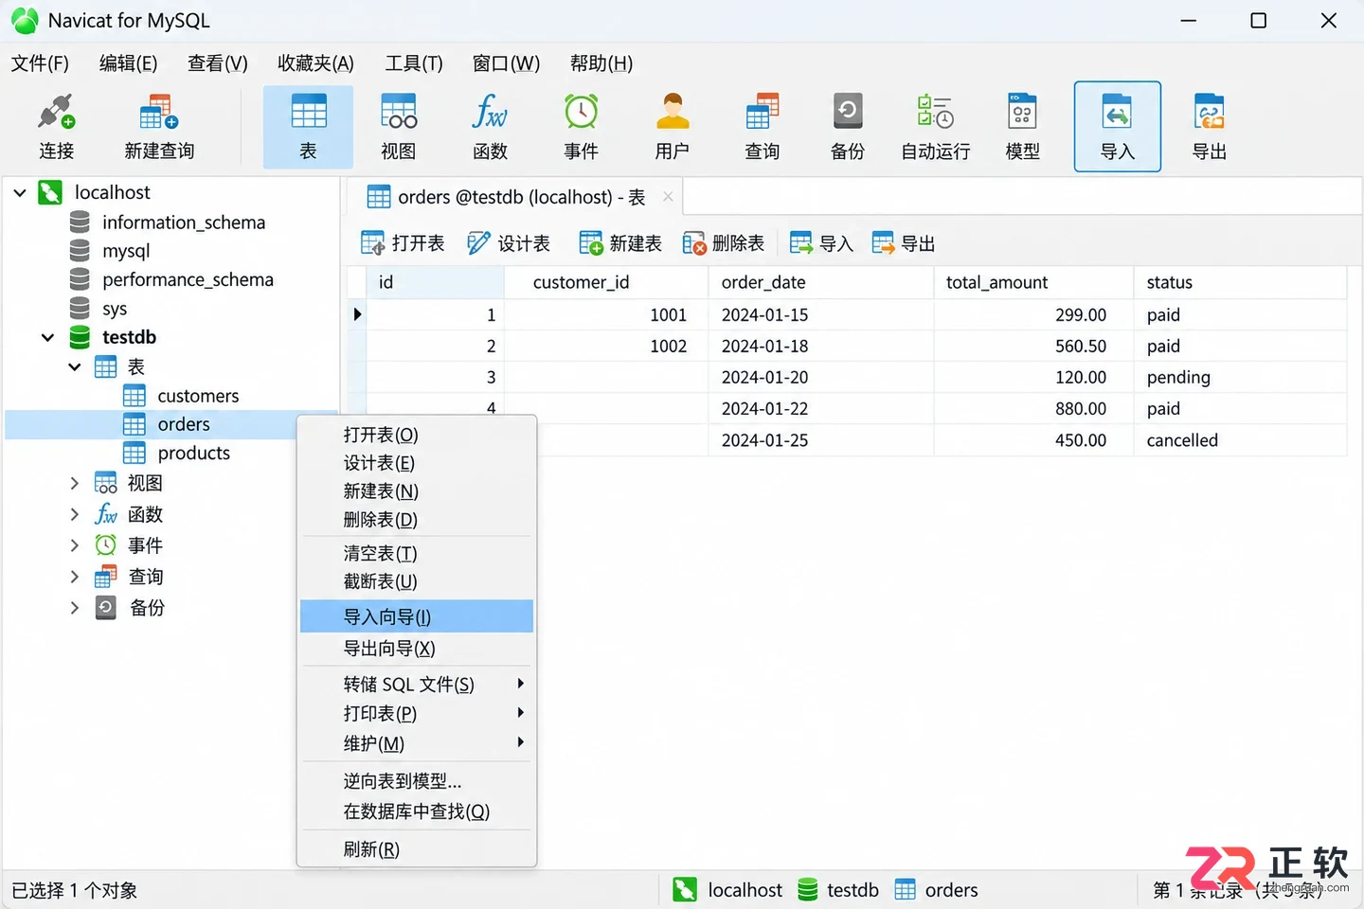The height and width of the screenshot is (909, 1364).
Task: Choose 导出向导(X) from context menu
Action: click(x=417, y=649)
